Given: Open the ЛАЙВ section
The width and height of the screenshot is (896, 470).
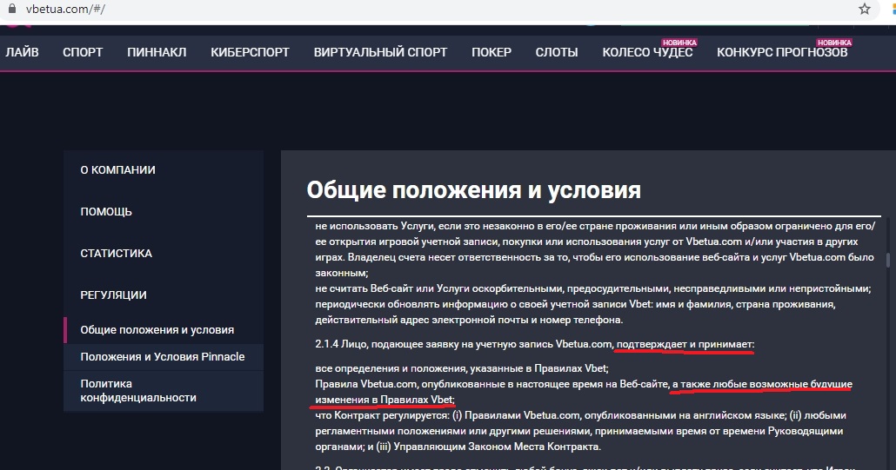Looking at the screenshot, I should coord(23,52).
